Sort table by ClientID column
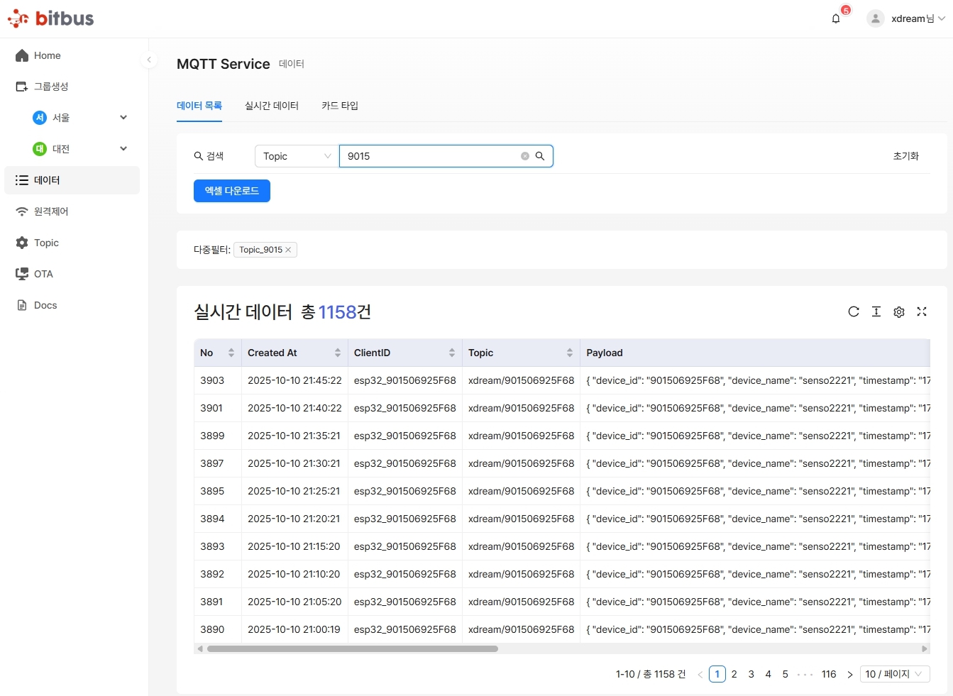The width and height of the screenshot is (953, 696). 451,353
